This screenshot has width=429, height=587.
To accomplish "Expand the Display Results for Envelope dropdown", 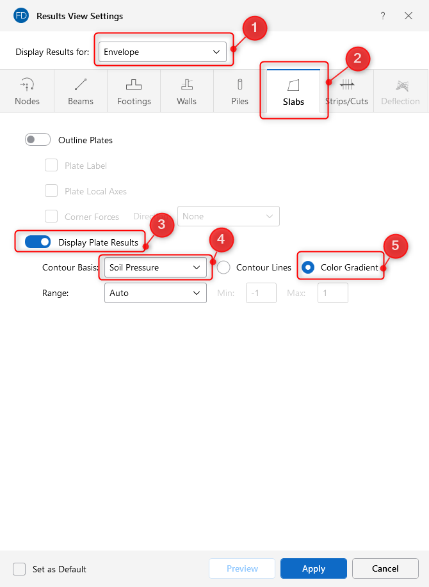I will (163, 52).
